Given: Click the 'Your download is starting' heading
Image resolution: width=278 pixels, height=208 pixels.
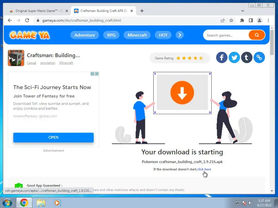Looking at the screenshot, I should tap(182, 152).
